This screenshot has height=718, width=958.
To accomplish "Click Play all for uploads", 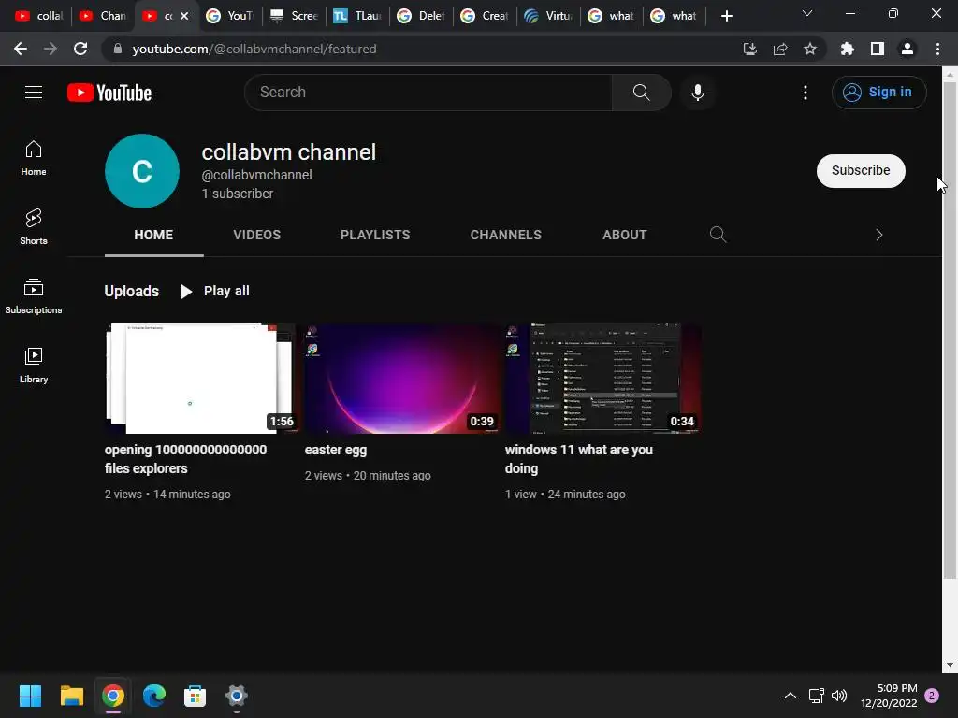I will 215,292.
